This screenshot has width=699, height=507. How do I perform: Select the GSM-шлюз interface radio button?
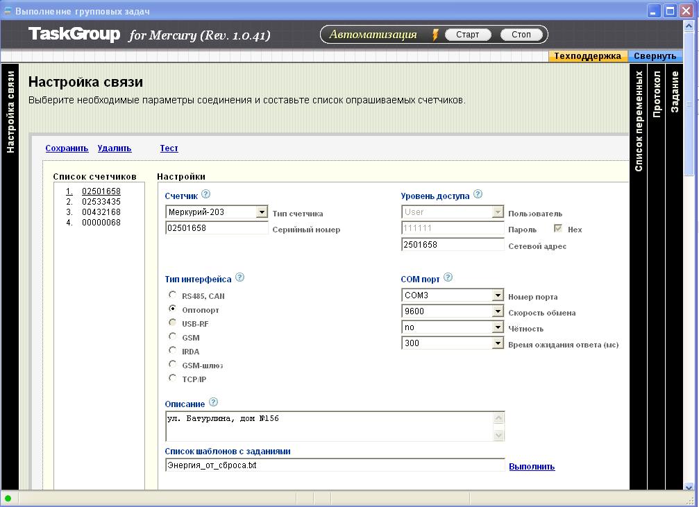tap(173, 364)
